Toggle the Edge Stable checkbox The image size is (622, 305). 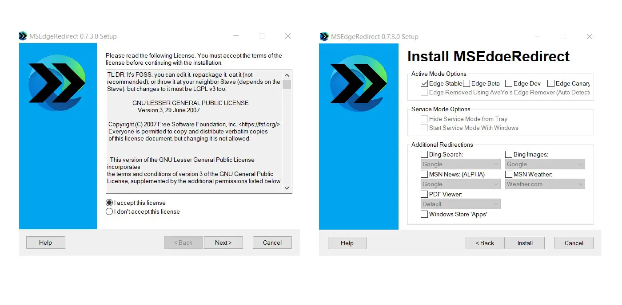[424, 83]
